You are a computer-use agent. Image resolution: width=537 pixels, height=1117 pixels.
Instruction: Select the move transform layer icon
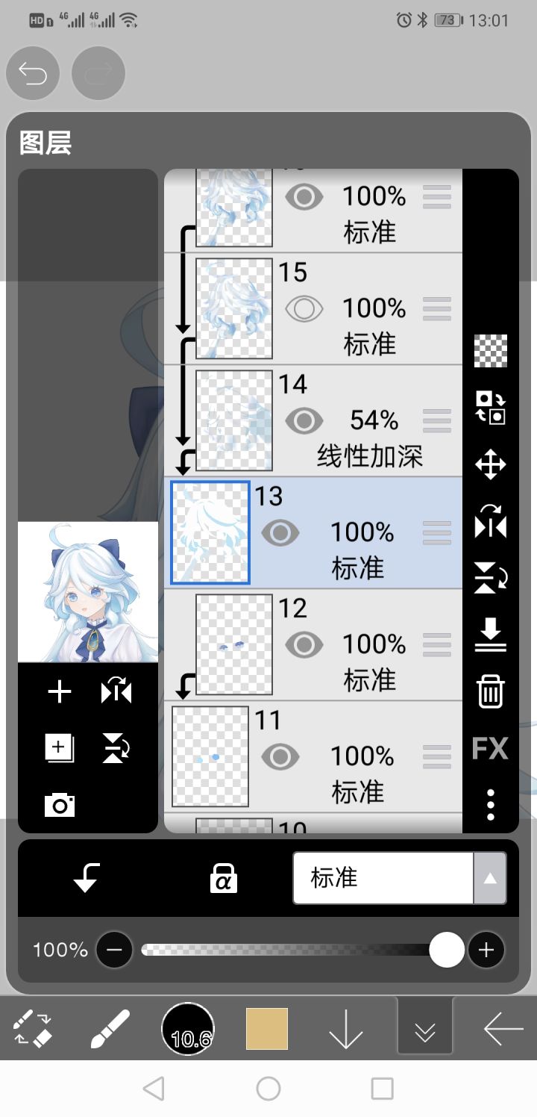(x=491, y=464)
